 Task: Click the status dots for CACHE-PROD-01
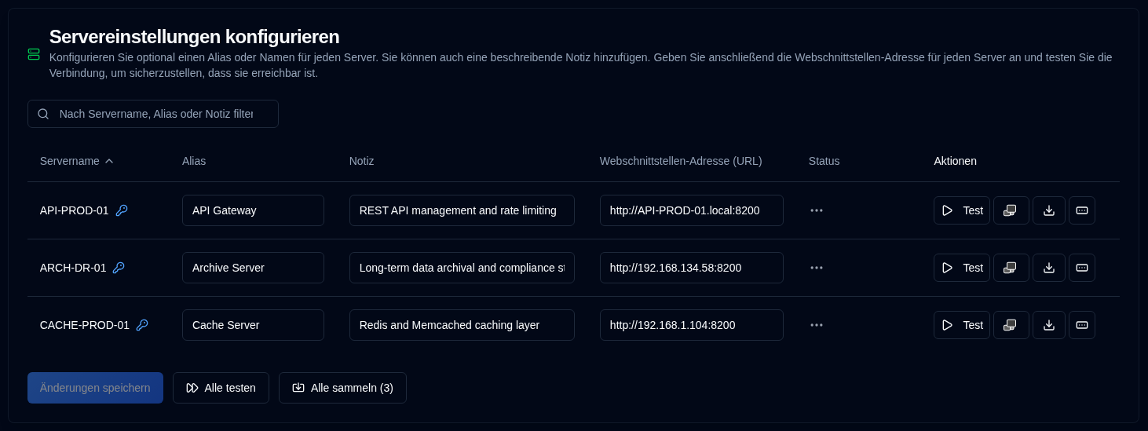(817, 325)
